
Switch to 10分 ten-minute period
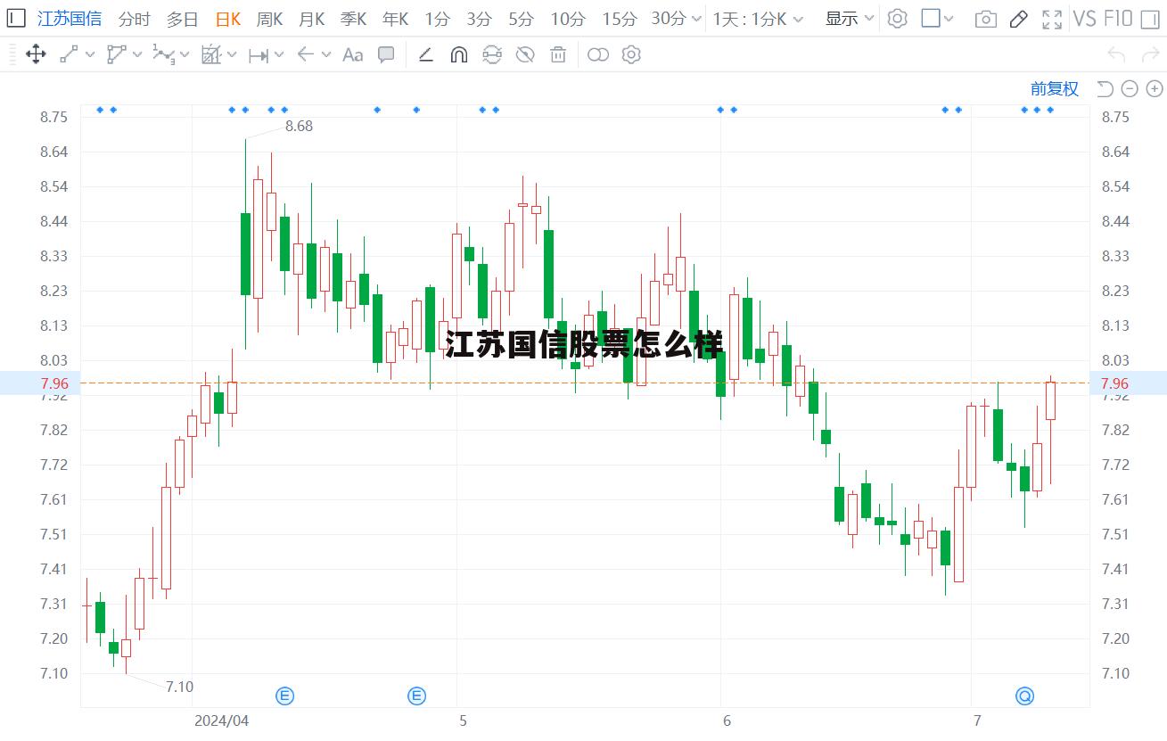(568, 18)
